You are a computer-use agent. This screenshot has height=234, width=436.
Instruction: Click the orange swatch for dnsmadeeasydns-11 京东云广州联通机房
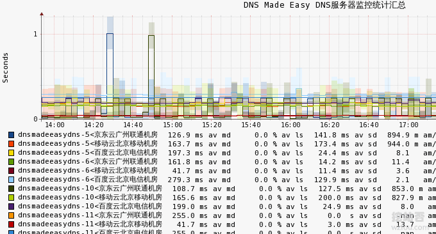pyautogui.click(x=11, y=215)
